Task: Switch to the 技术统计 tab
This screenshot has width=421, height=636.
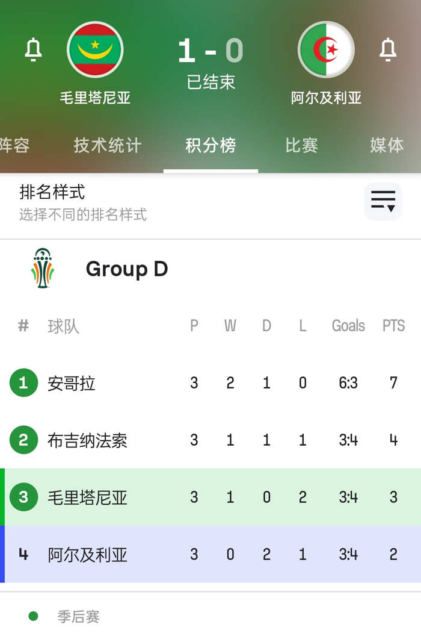Action: tap(108, 145)
